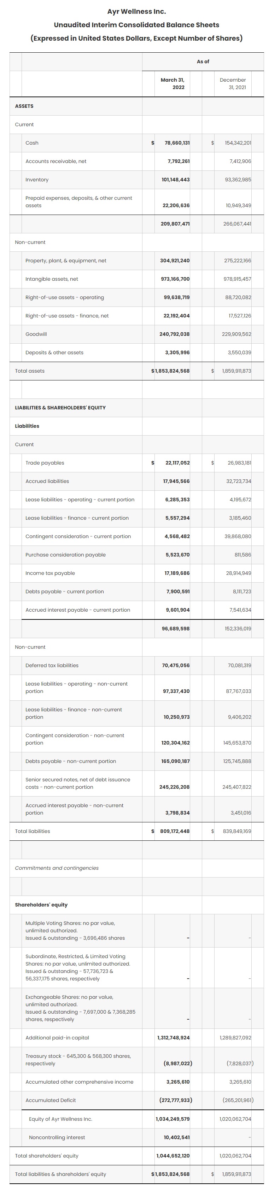
Task: Click the "Accumulated Deficit" row label
Action: tap(50, 1100)
